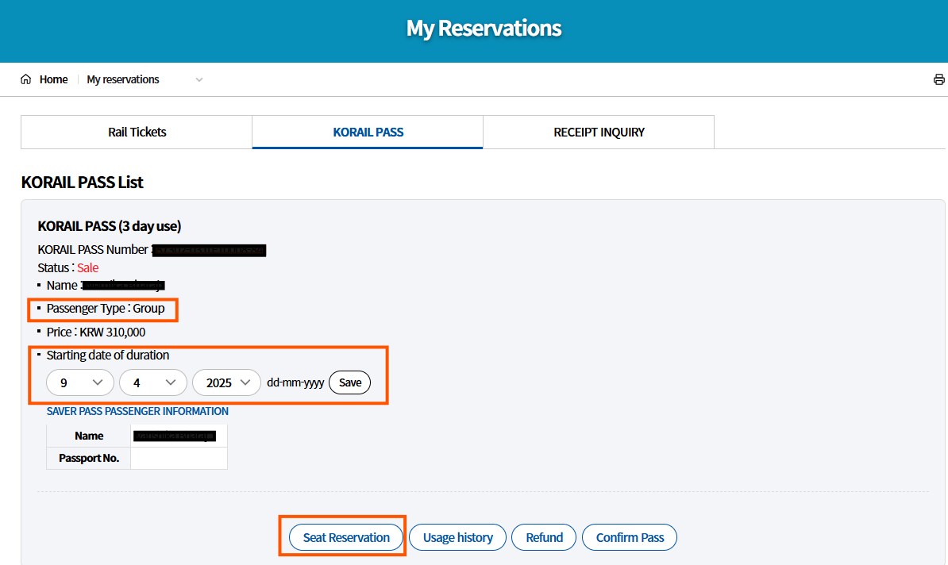
Task: Open the year selector dropdown showing 2025
Action: click(226, 382)
